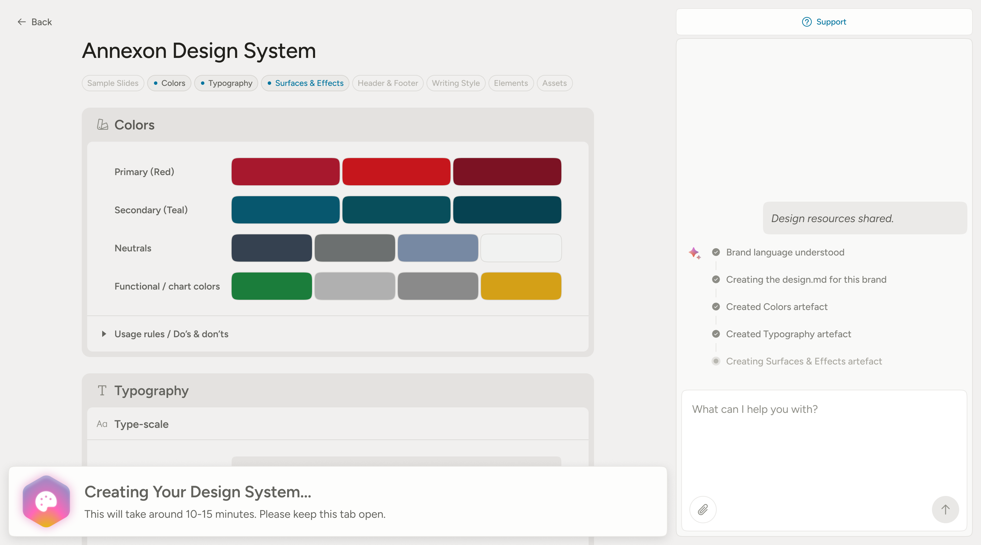Screen dimensions: 981x545
Task: Click the Typography section T icon
Action: click(x=102, y=390)
